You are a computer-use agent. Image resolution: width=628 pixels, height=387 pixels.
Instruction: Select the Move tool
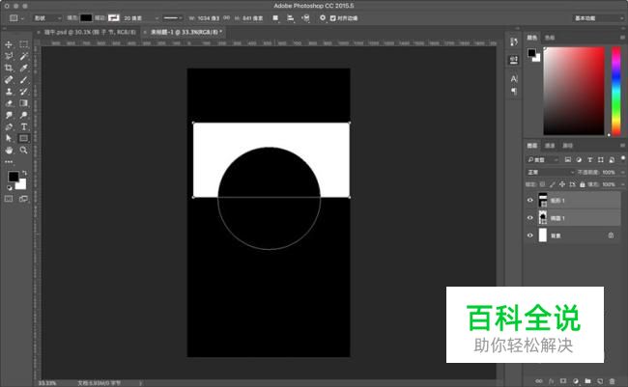coord(9,44)
